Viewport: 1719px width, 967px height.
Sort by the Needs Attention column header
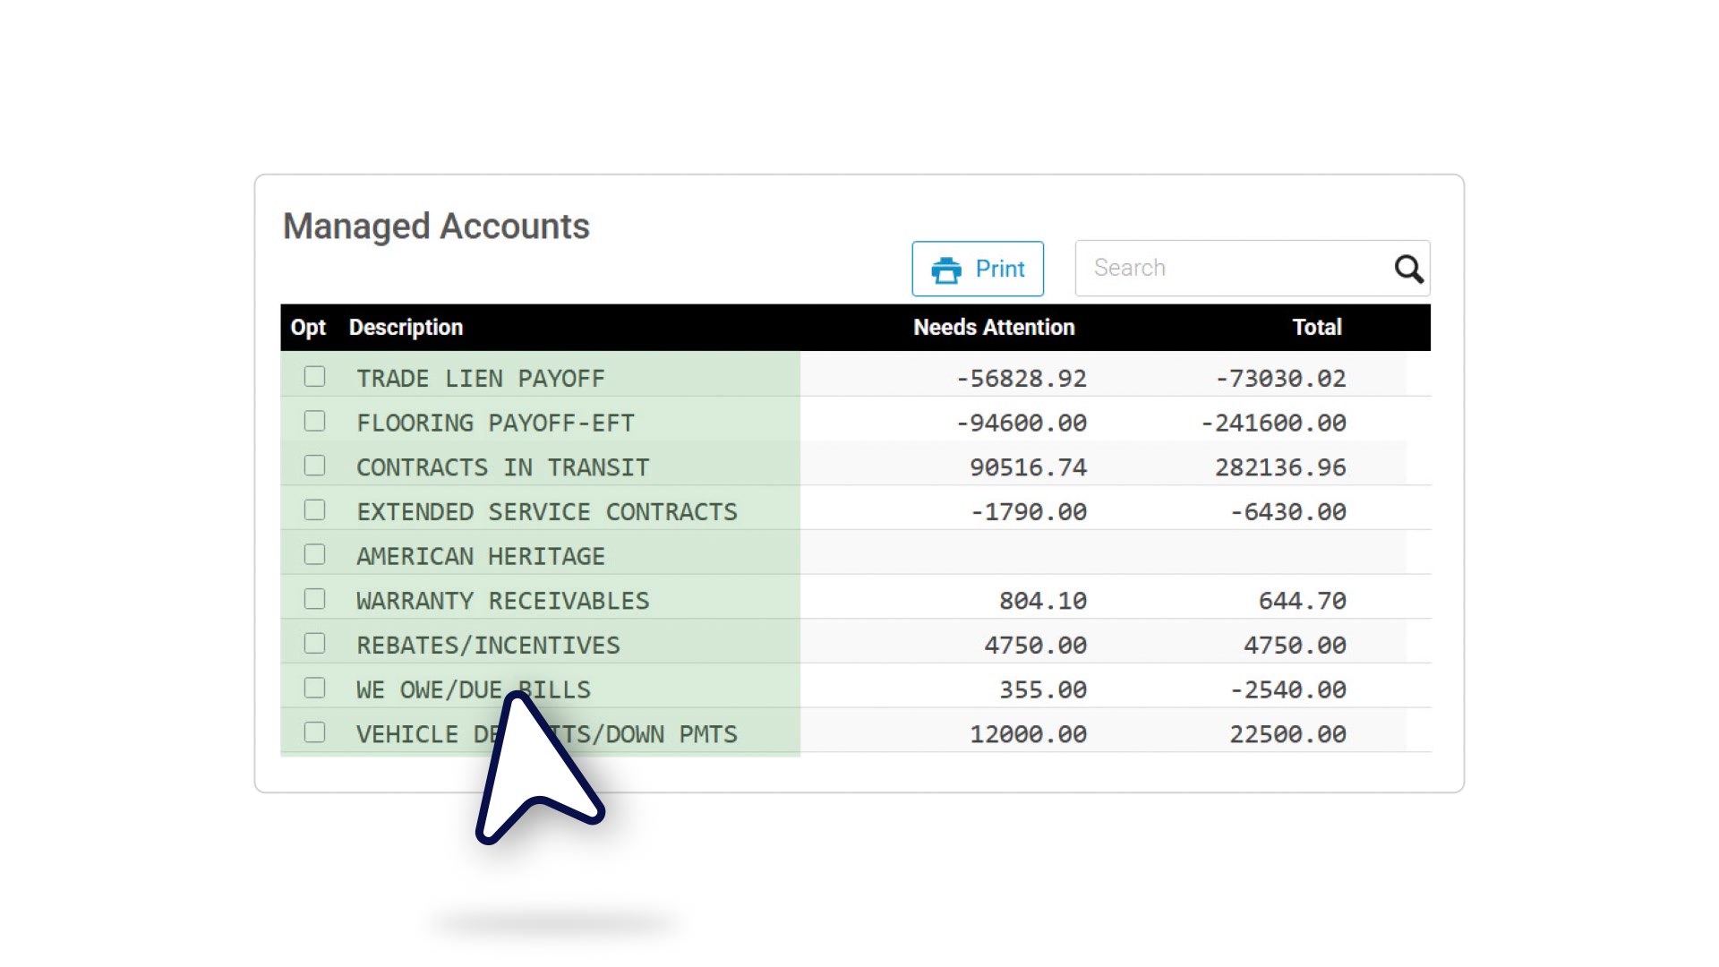pyautogui.click(x=993, y=327)
